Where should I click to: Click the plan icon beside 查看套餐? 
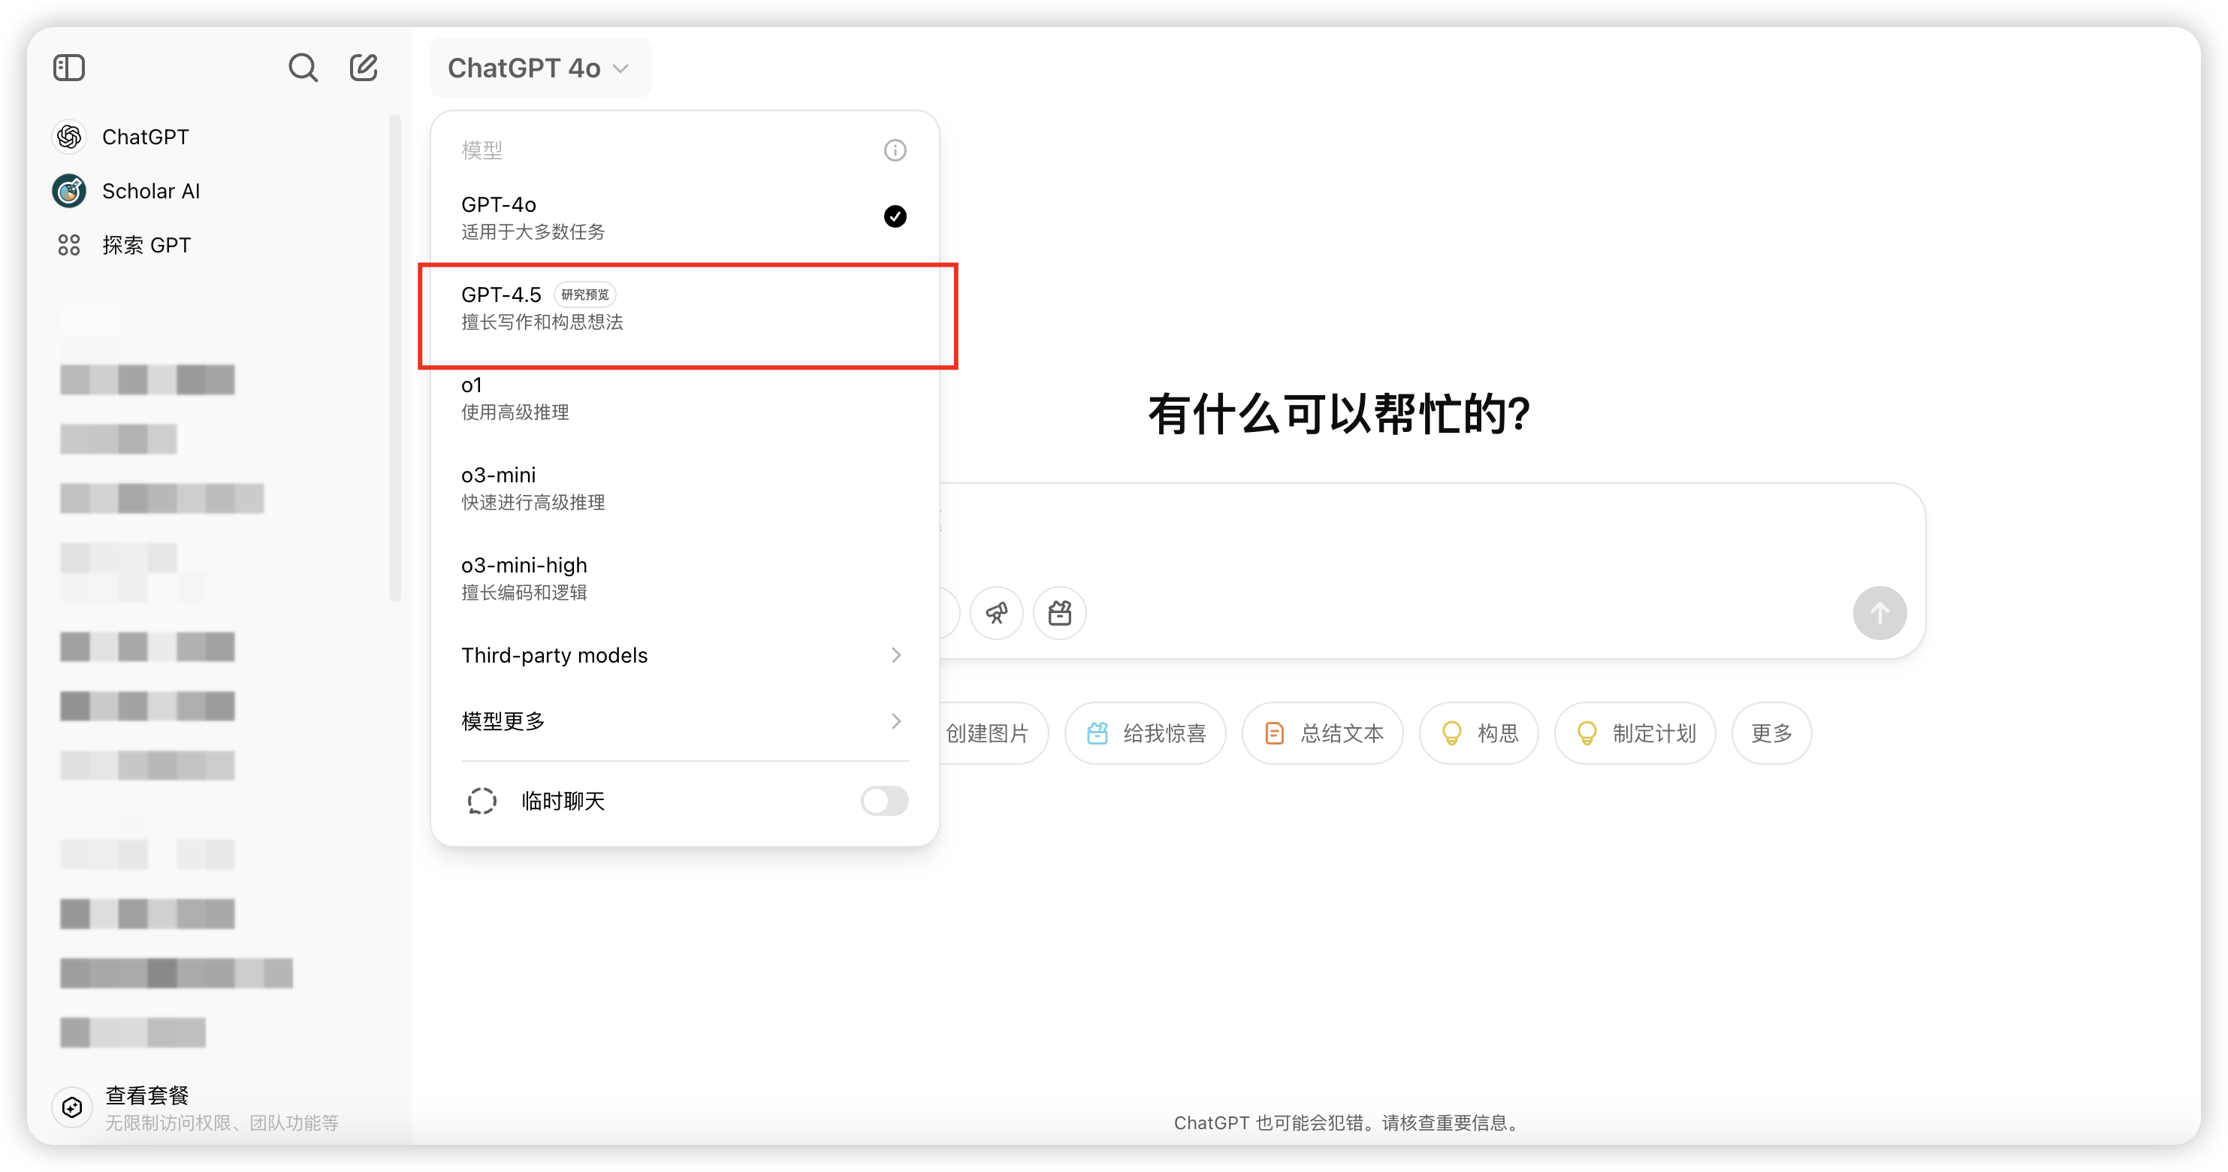(73, 1107)
